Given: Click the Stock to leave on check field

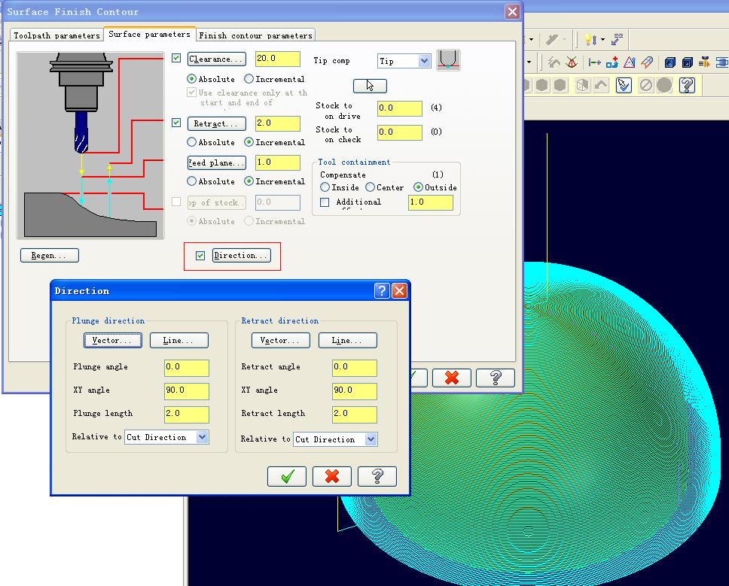Looking at the screenshot, I should (399, 132).
